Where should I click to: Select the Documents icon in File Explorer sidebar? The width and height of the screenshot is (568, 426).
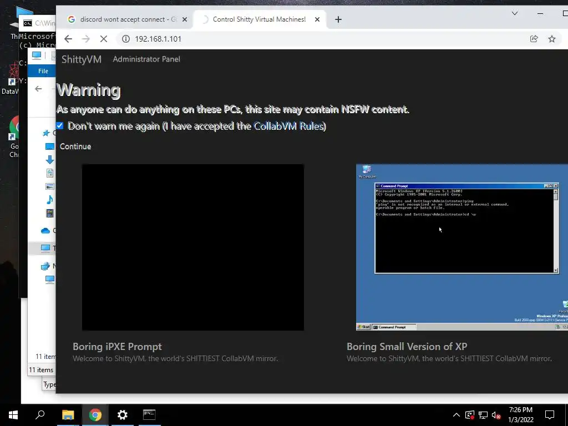[x=49, y=173]
